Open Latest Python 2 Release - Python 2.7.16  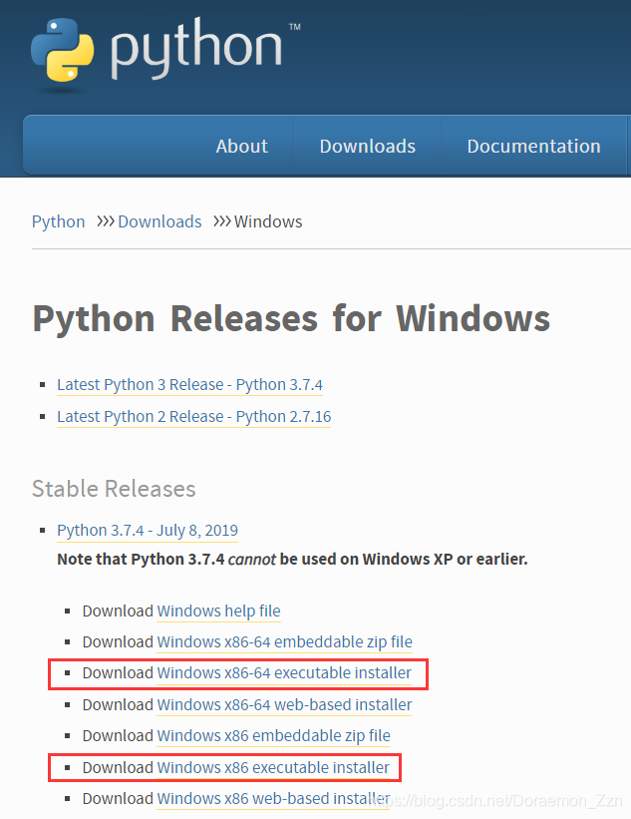pos(194,416)
